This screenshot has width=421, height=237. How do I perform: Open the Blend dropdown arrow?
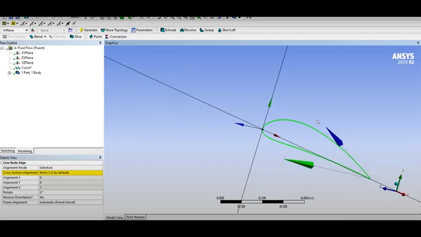(x=45, y=37)
